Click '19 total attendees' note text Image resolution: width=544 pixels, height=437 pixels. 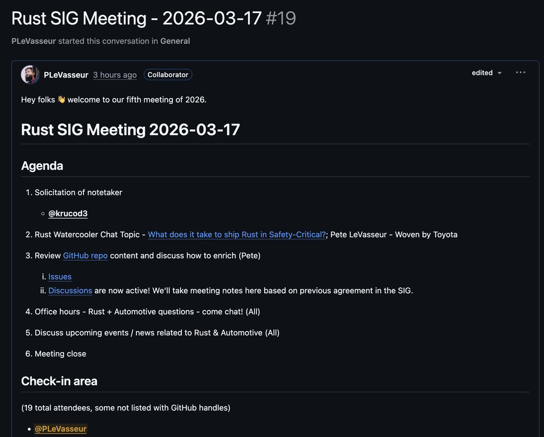(126, 408)
